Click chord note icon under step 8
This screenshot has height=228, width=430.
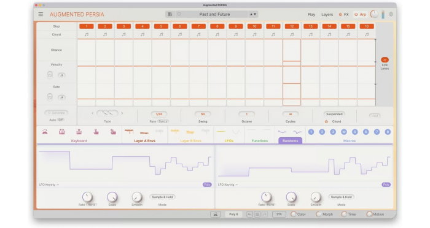coord(217,34)
